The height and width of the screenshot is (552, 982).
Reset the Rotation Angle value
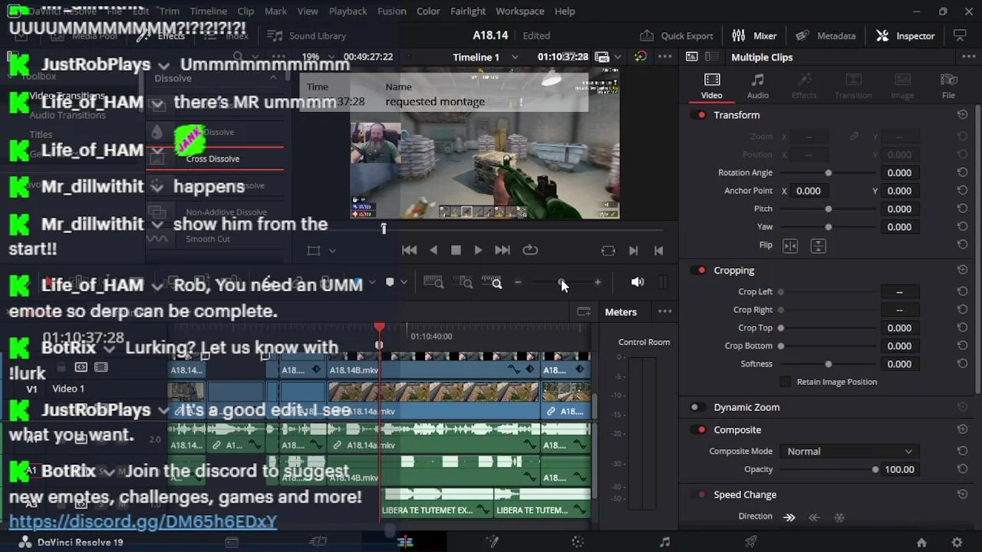pyautogui.click(x=962, y=172)
